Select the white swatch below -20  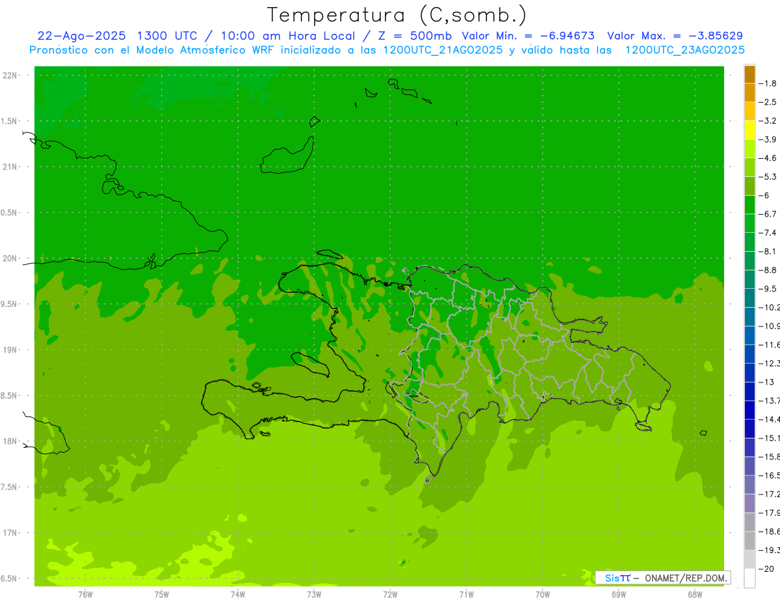click(750, 578)
